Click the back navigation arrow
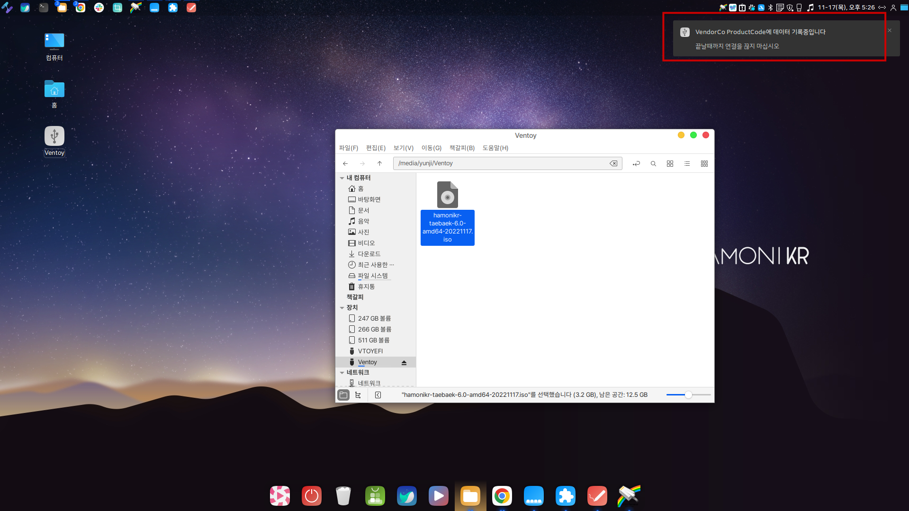The height and width of the screenshot is (511, 909). [345, 163]
